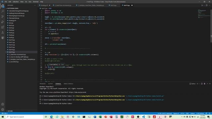
Task: Open notifications bell in status bar
Action: coord(210,113)
